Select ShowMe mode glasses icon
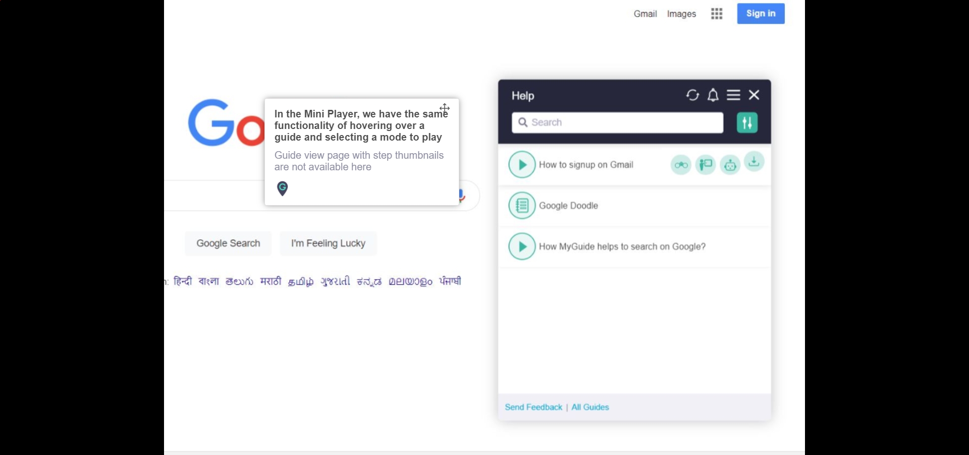Screen dimensions: 969x455 681,165
